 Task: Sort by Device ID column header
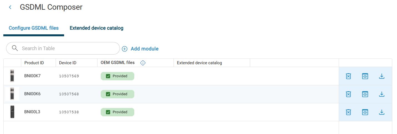(x=68, y=63)
